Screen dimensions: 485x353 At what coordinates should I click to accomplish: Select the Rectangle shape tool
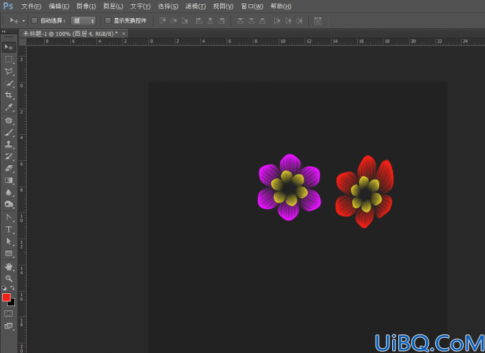tap(9, 253)
